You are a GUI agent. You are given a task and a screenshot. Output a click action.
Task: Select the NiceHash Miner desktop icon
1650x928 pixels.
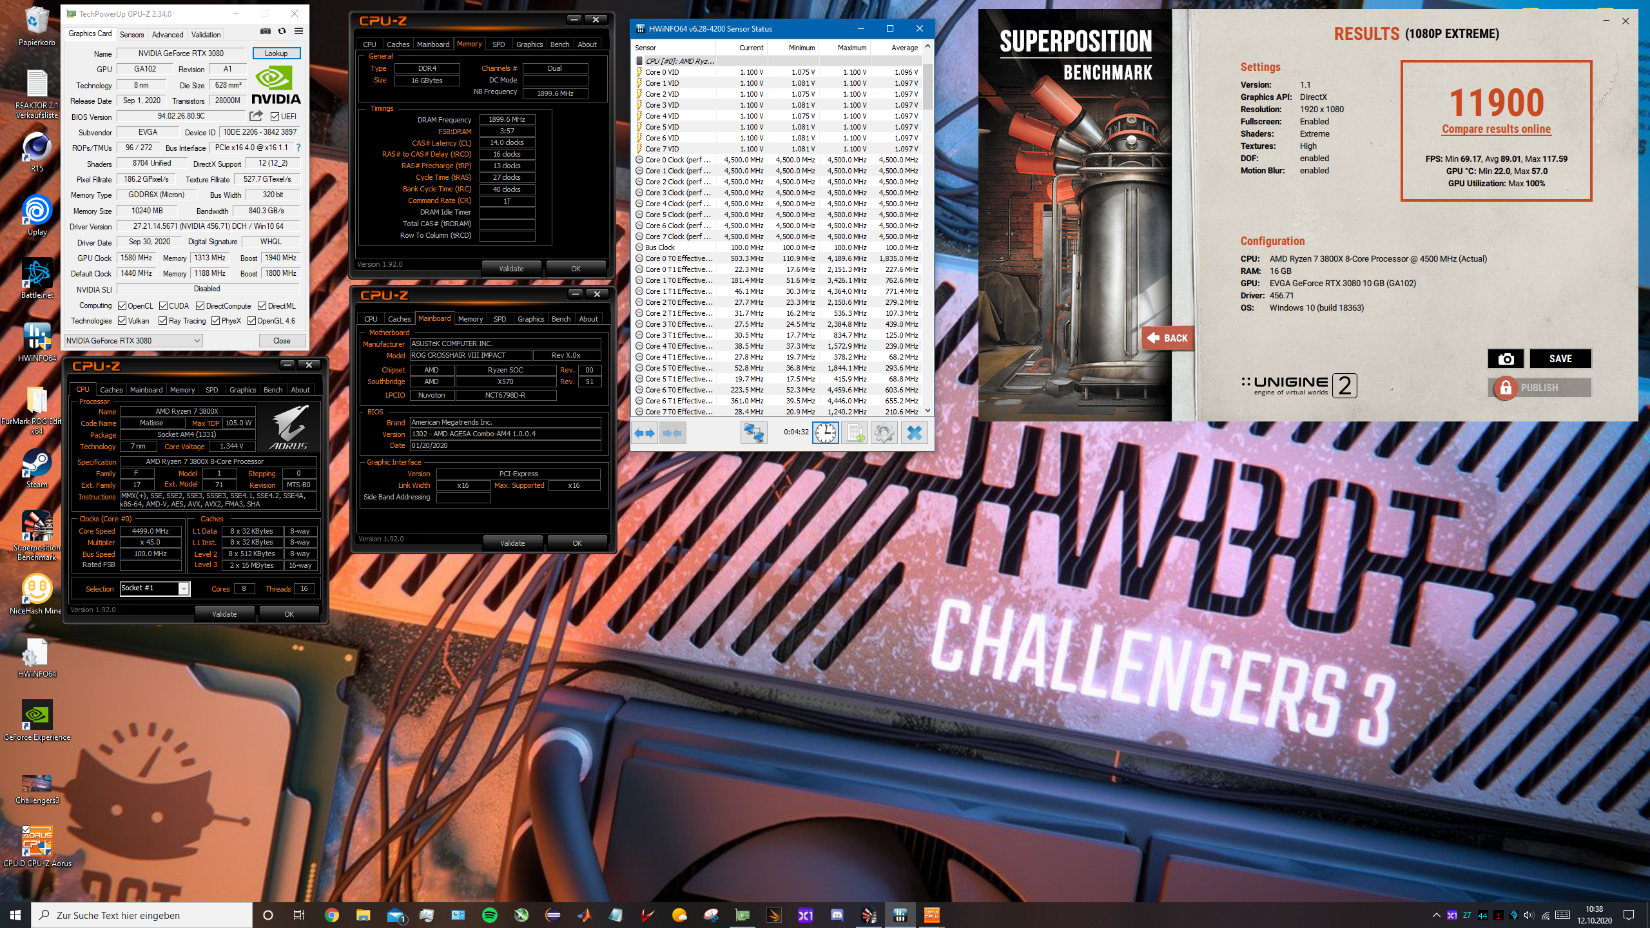37,594
